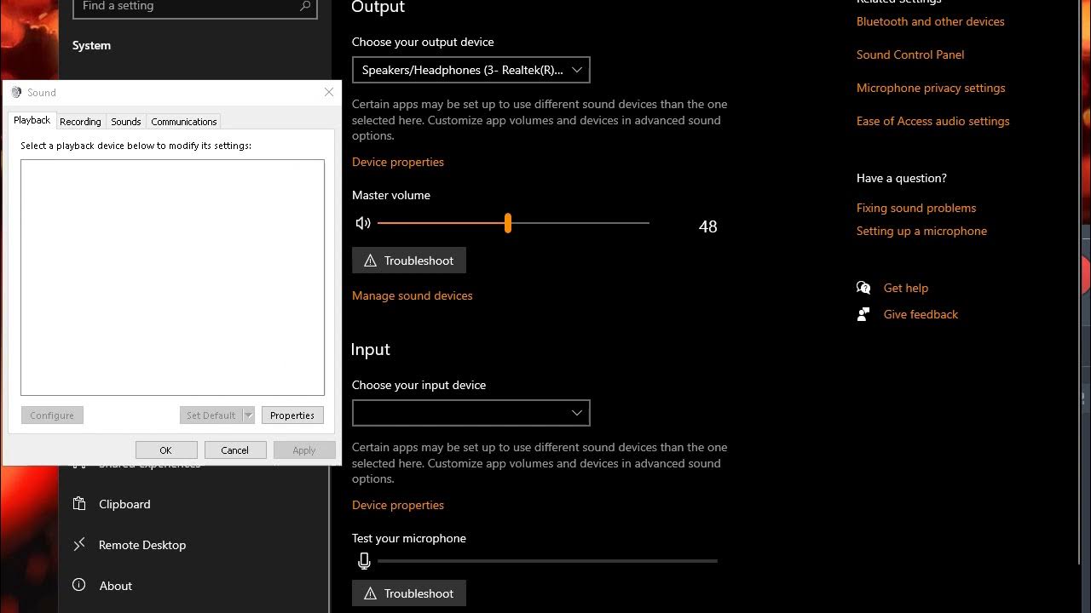Click Troubleshoot under Test your microphone
Screen dimensions: 1091x613
point(409,593)
